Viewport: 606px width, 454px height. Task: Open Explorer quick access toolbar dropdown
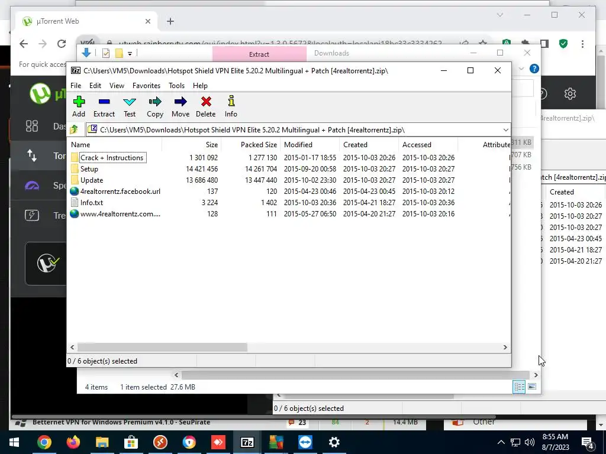click(x=130, y=54)
